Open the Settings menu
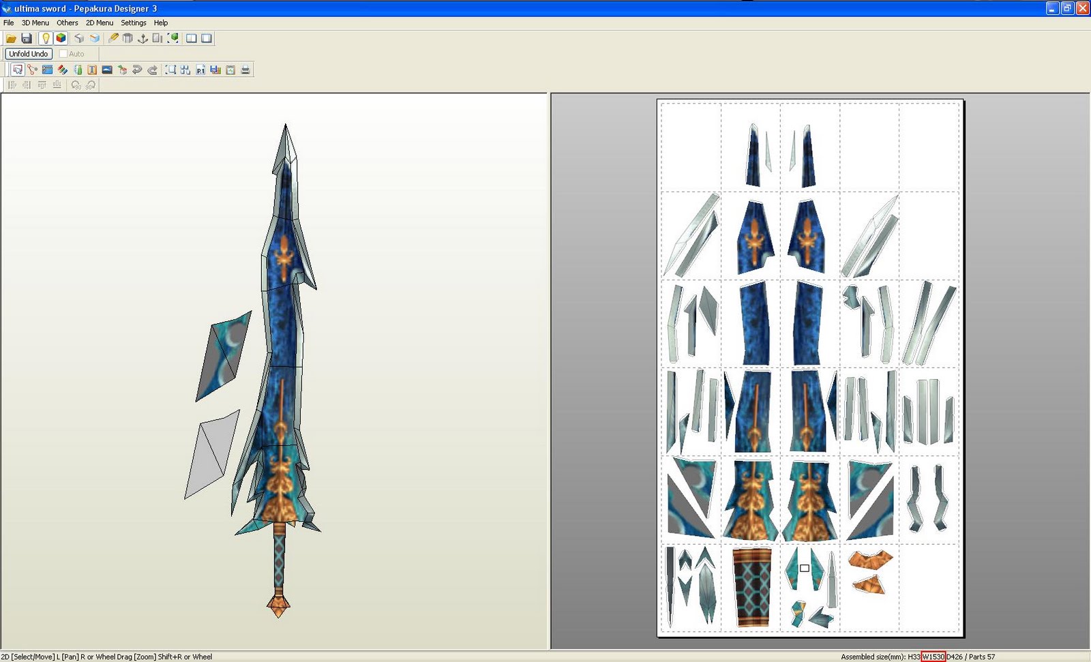 point(134,22)
